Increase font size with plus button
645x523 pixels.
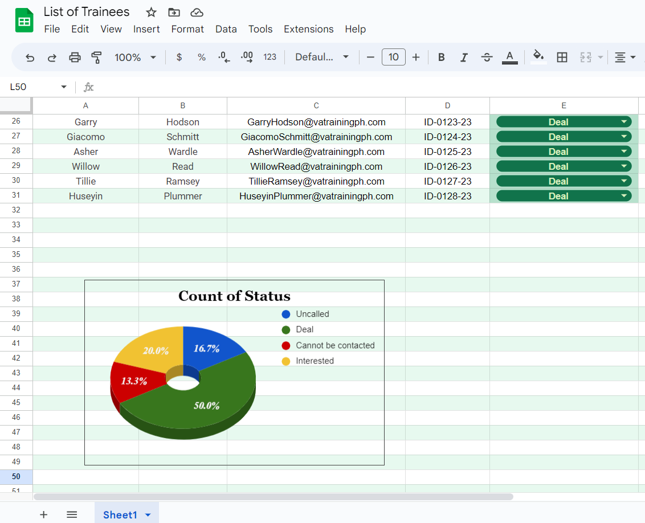[x=416, y=57]
